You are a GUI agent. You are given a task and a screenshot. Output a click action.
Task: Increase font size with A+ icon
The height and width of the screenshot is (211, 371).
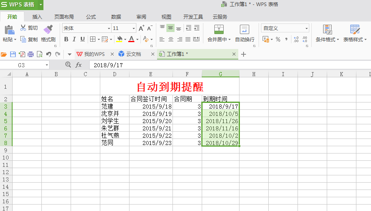(x=142, y=28)
